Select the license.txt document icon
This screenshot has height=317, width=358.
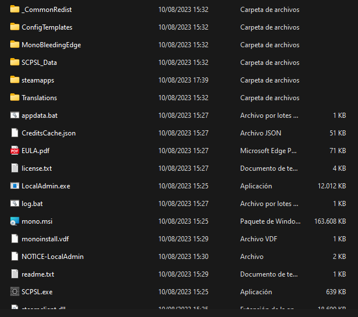tap(15, 168)
